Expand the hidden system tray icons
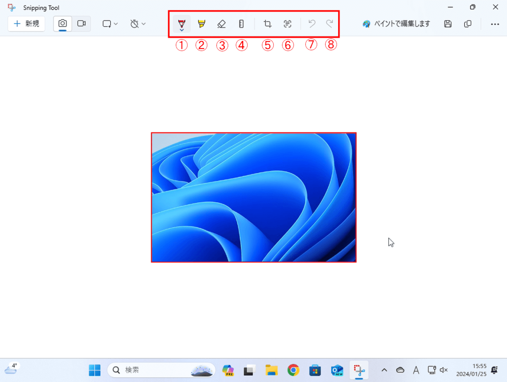Screen dimensions: 507x382 click(x=384, y=370)
